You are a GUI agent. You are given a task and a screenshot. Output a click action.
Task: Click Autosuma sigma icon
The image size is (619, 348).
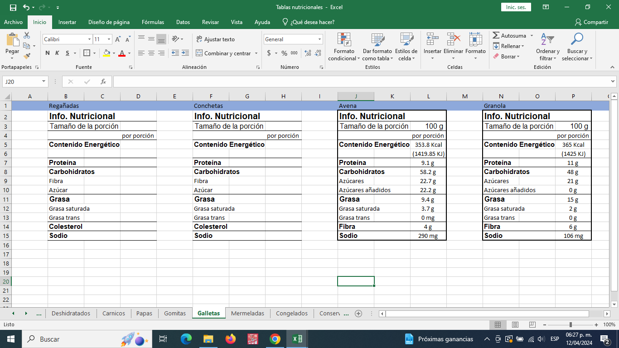(496, 35)
